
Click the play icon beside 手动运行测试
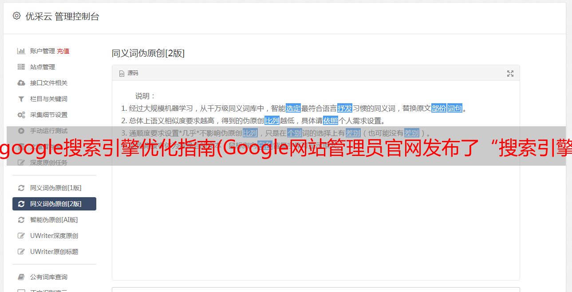point(21,131)
